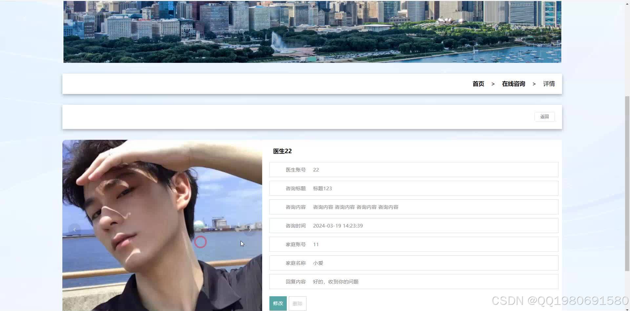Show the next carousel image
This screenshot has height=311, width=630.
(250, 230)
